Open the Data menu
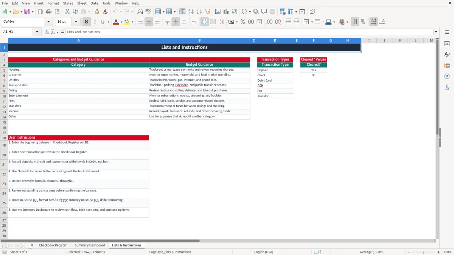This screenshot has width=454, height=255. (x=94, y=3)
